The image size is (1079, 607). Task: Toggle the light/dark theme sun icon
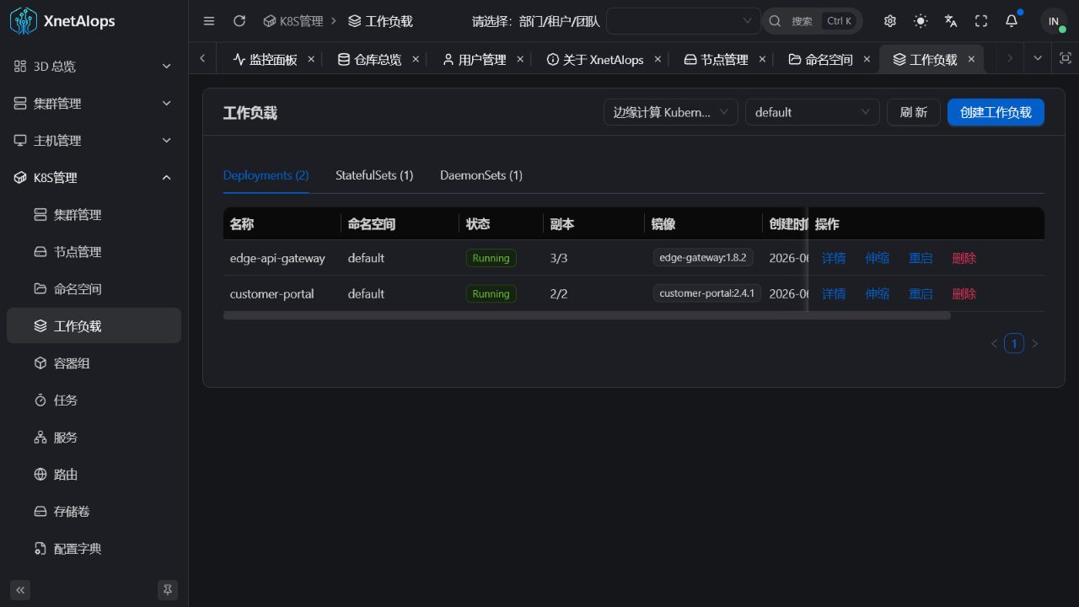click(921, 21)
